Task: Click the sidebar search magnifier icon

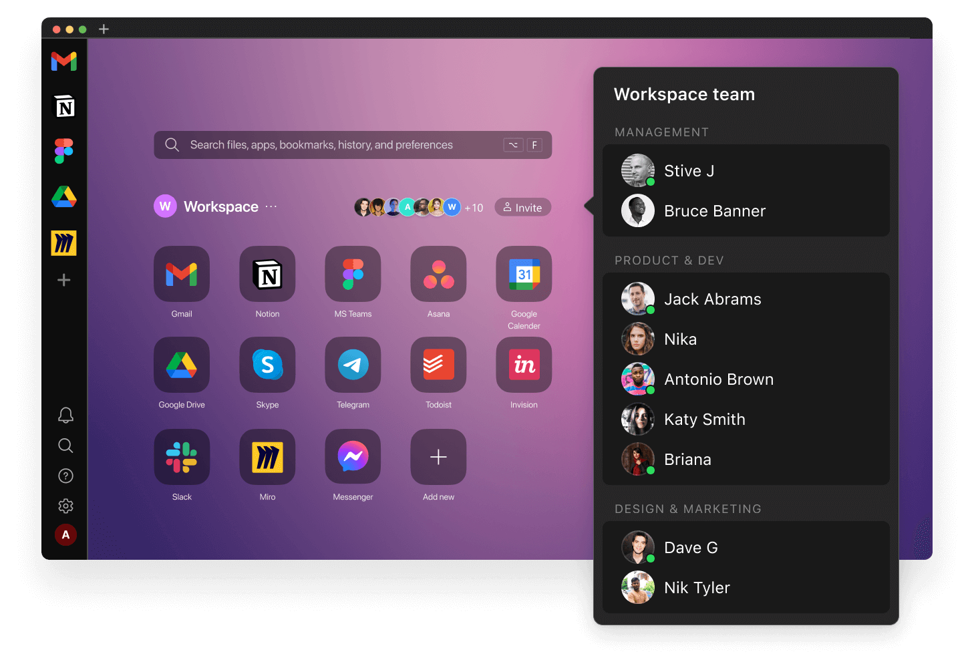Action: click(x=65, y=446)
